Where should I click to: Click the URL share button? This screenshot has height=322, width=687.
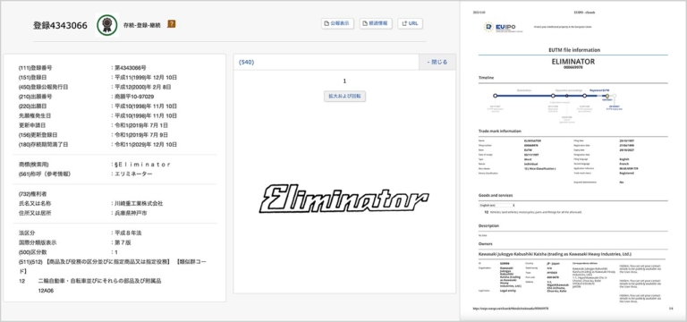coord(410,23)
